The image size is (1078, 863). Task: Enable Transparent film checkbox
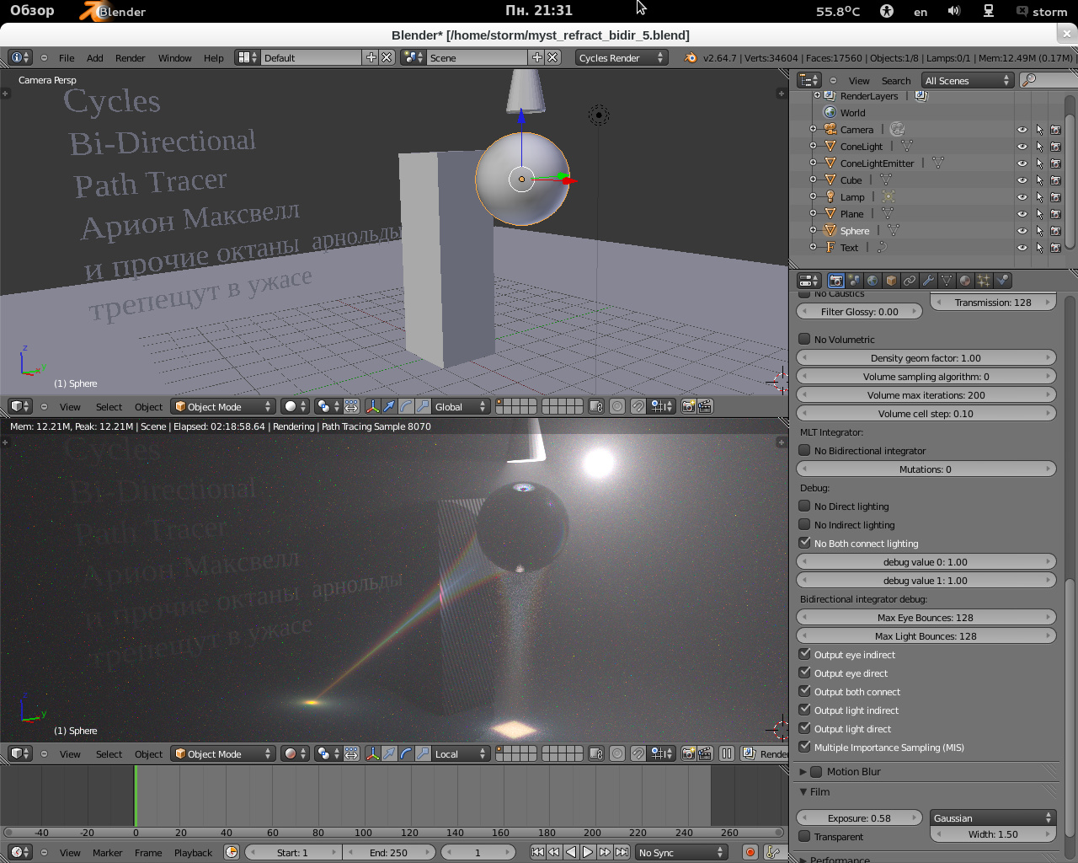(804, 836)
